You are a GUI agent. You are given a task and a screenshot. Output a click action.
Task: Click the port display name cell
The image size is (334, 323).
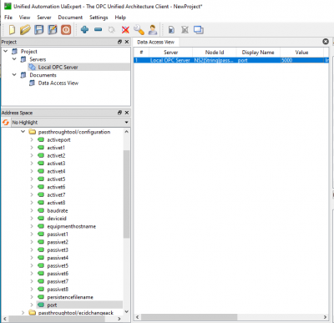point(258,60)
